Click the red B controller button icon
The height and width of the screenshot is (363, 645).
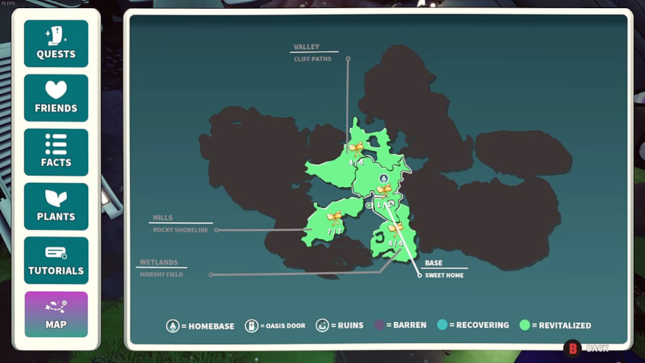pos(573,349)
